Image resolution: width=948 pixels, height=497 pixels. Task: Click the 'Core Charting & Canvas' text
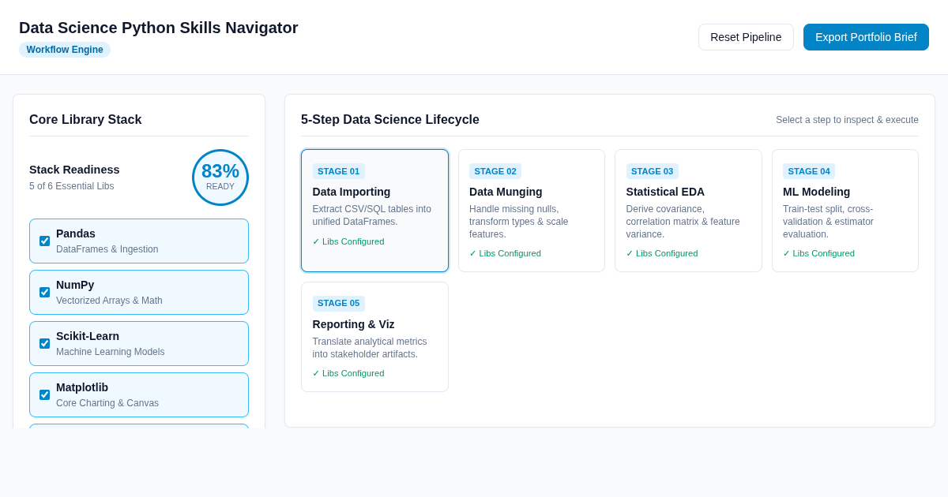click(107, 403)
